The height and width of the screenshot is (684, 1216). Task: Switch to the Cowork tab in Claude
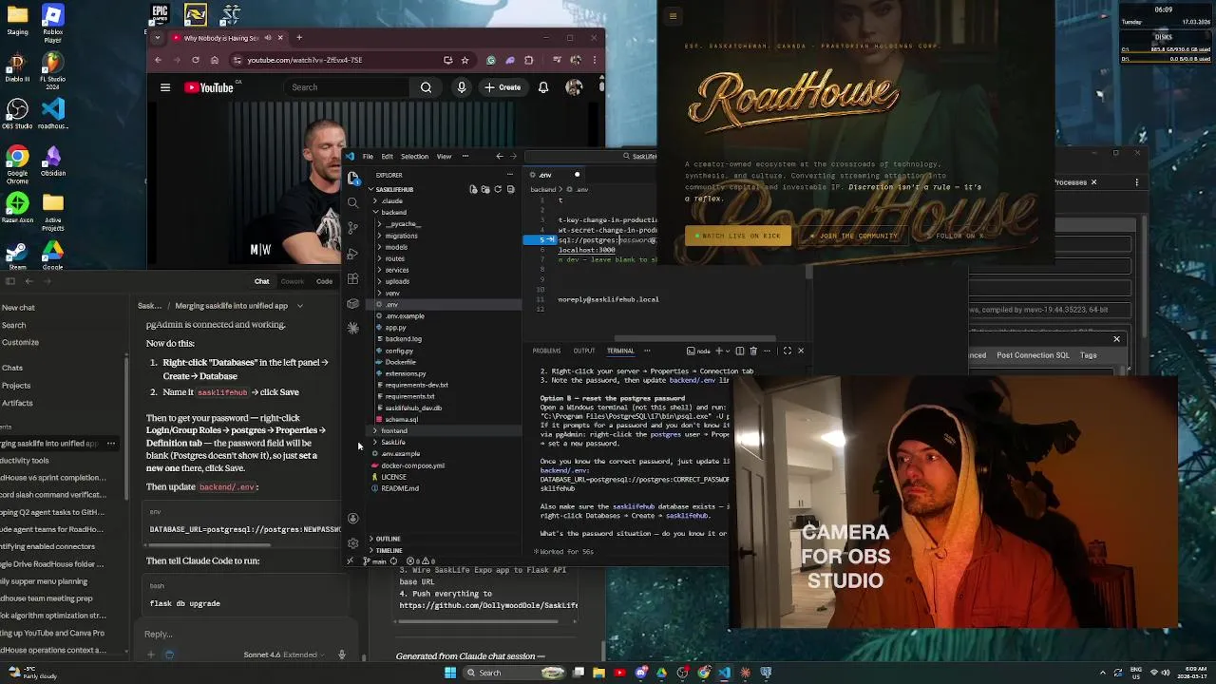[293, 281]
